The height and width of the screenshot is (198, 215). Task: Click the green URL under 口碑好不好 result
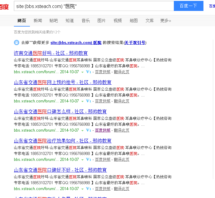(x=36, y=189)
